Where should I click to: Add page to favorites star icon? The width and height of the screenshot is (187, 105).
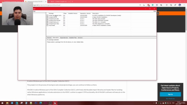click(144, 5)
